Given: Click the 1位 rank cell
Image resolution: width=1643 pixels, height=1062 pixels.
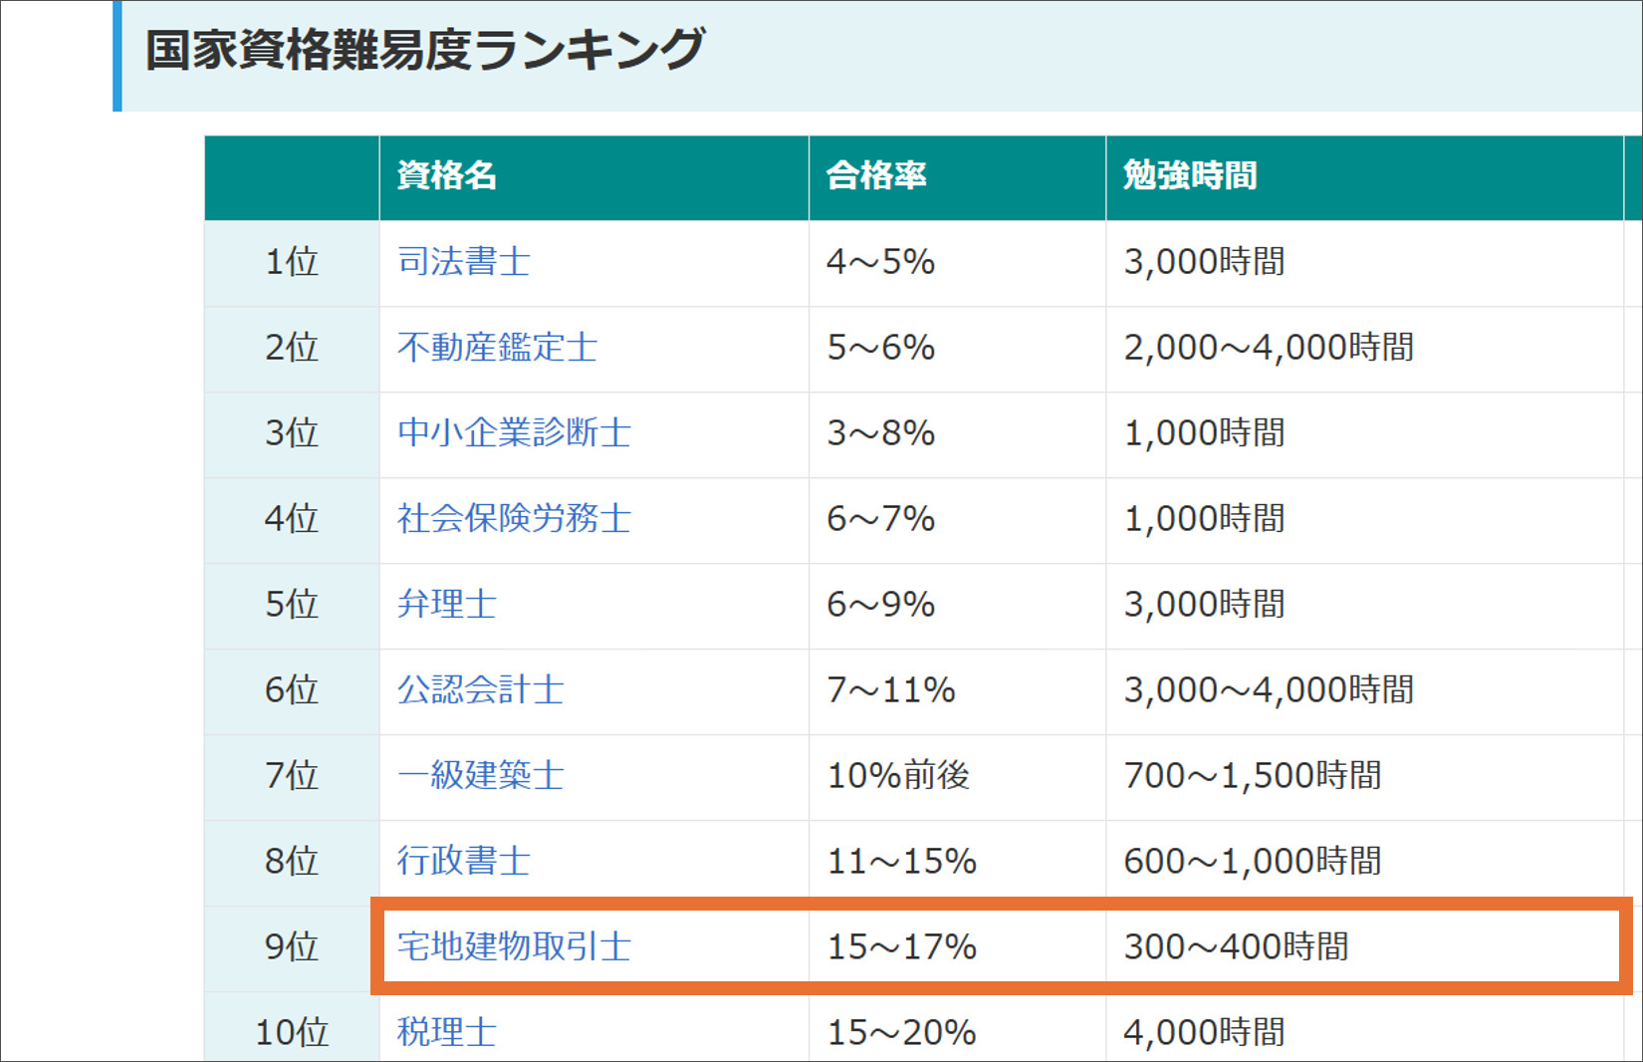Looking at the screenshot, I should pos(292,262).
